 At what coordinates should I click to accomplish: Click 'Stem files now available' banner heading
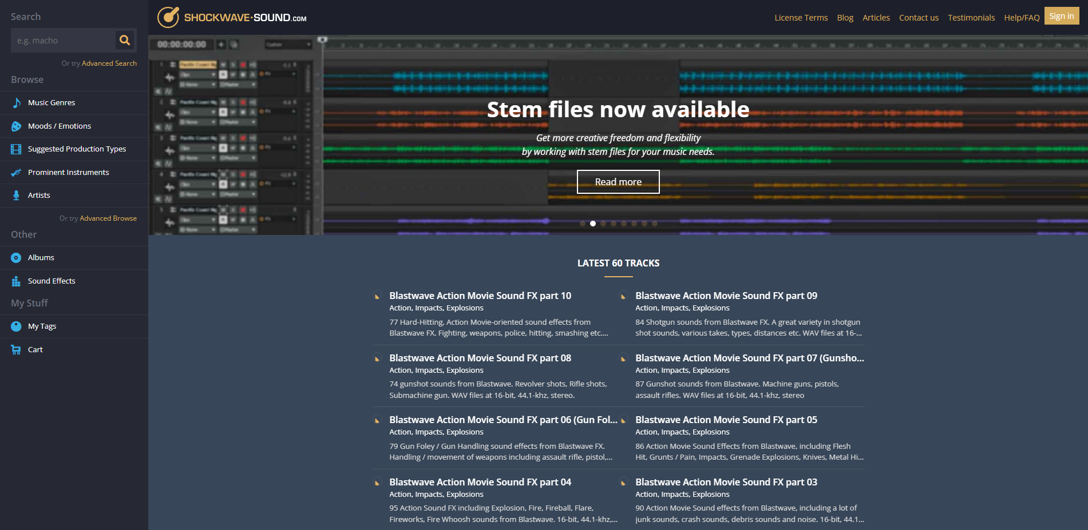[x=618, y=109]
